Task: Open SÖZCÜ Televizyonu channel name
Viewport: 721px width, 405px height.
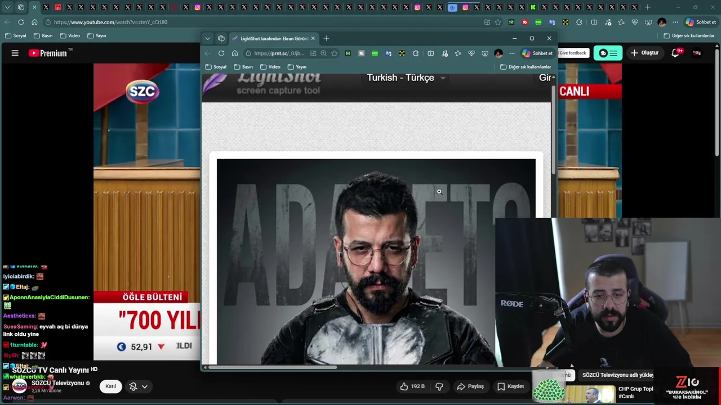Action: tap(57, 383)
